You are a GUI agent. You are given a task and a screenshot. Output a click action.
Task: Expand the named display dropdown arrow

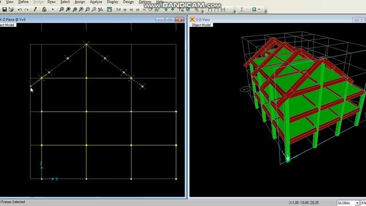pos(259,10)
